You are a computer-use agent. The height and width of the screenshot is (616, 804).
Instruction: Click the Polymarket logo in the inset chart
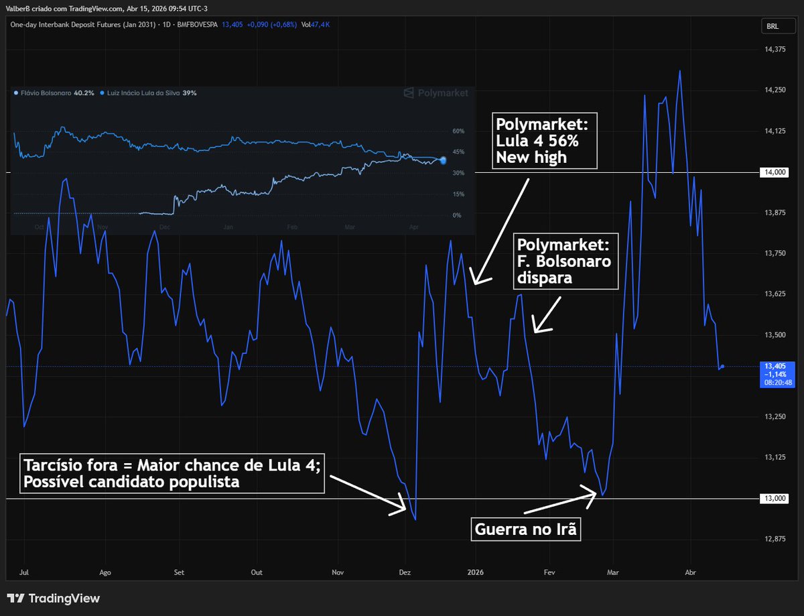tap(435, 93)
